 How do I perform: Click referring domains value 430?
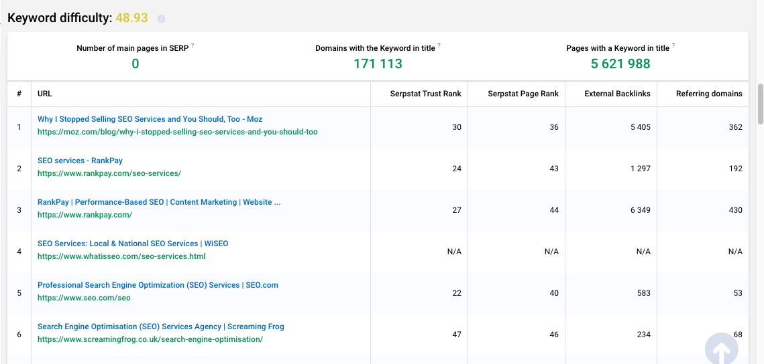click(x=736, y=210)
